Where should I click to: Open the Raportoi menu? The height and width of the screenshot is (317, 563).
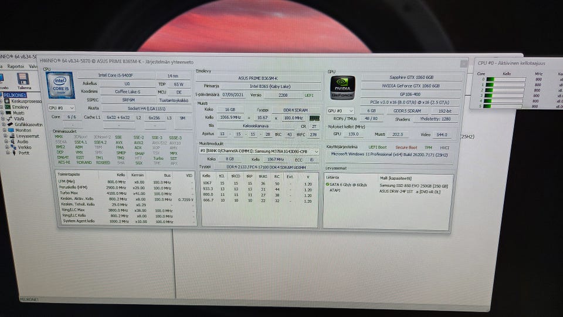[15, 66]
